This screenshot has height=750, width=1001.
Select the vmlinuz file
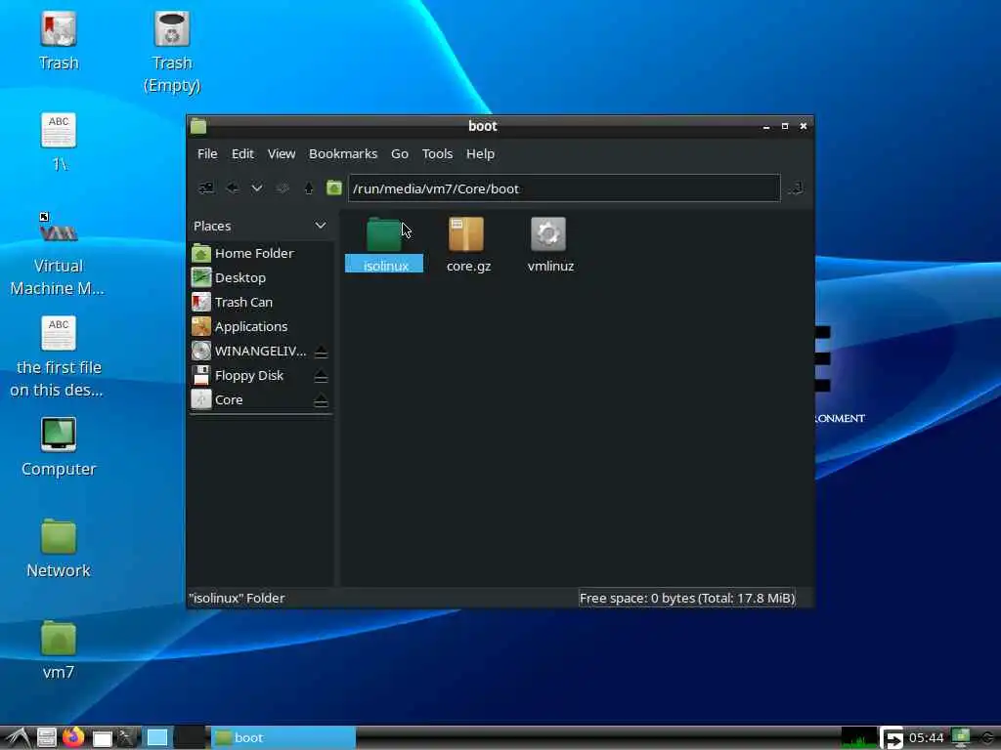pos(550,245)
